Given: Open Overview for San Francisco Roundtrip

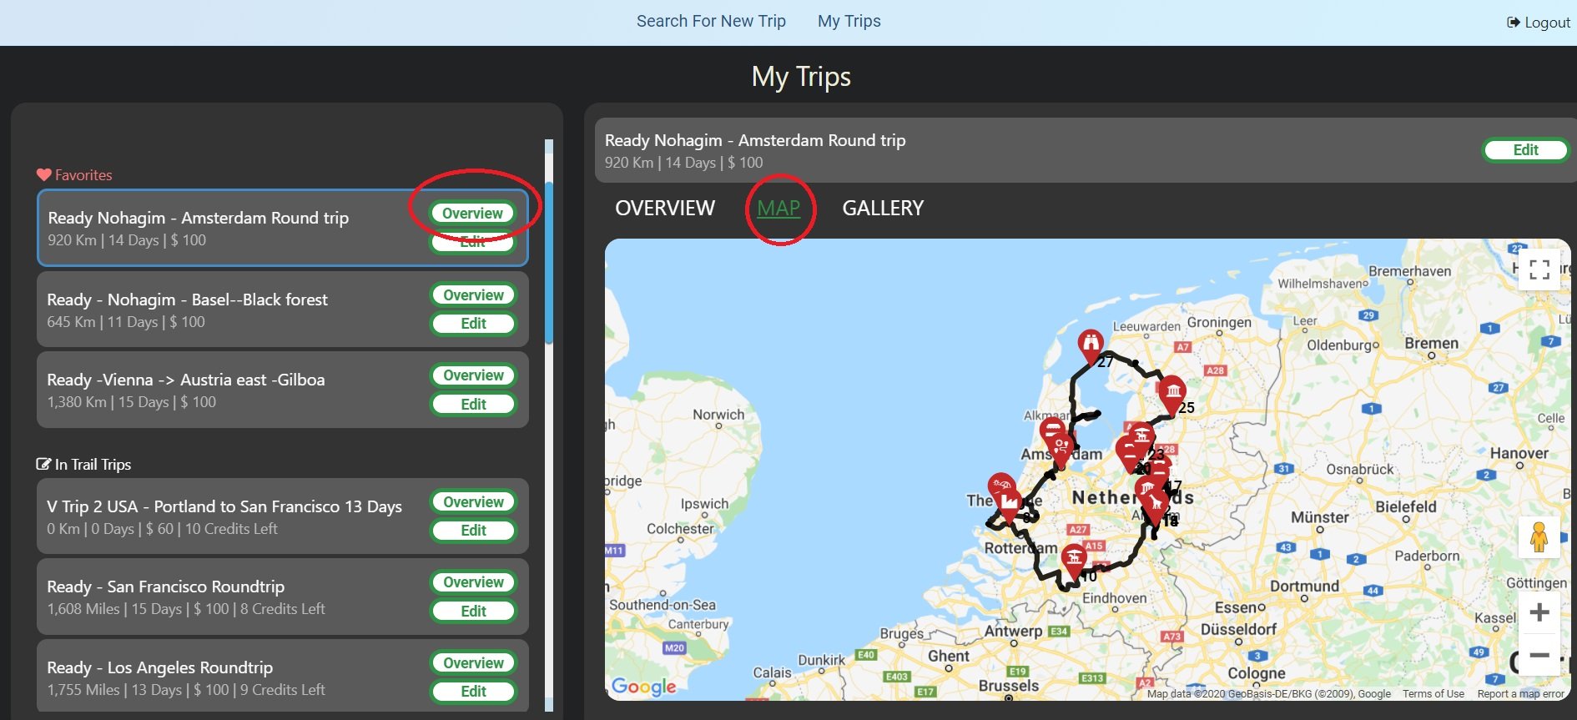Looking at the screenshot, I should [x=473, y=582].
